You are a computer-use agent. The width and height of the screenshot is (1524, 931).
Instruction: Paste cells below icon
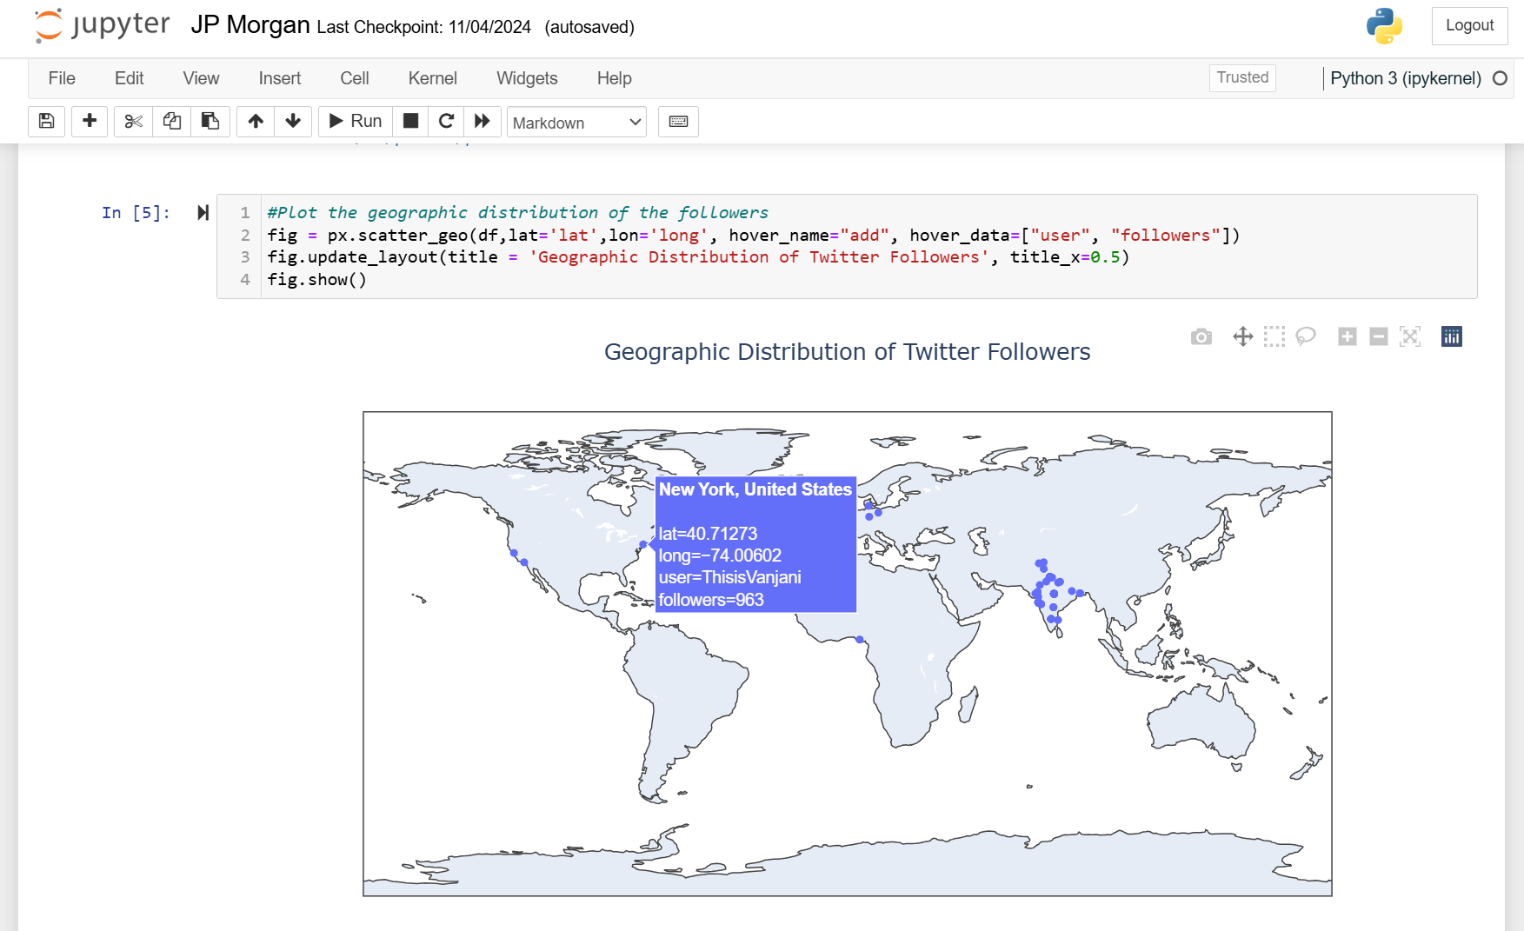(210, 122)
